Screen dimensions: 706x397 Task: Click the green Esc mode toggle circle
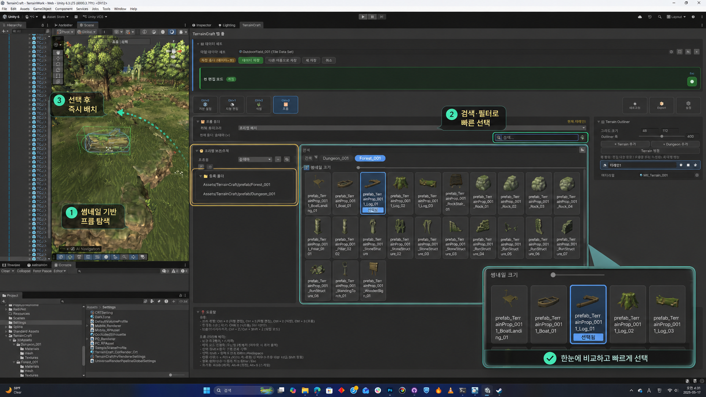(692, 81)
